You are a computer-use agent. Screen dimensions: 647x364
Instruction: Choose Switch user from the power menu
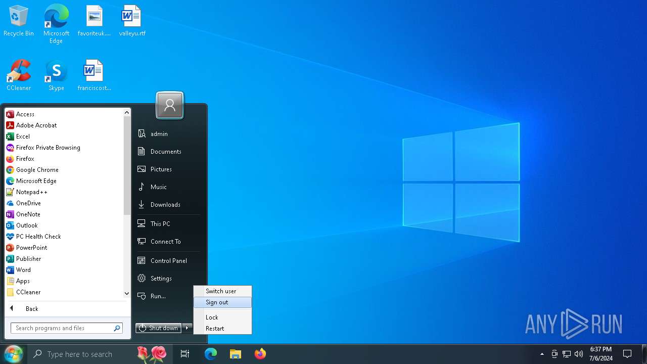222,291
